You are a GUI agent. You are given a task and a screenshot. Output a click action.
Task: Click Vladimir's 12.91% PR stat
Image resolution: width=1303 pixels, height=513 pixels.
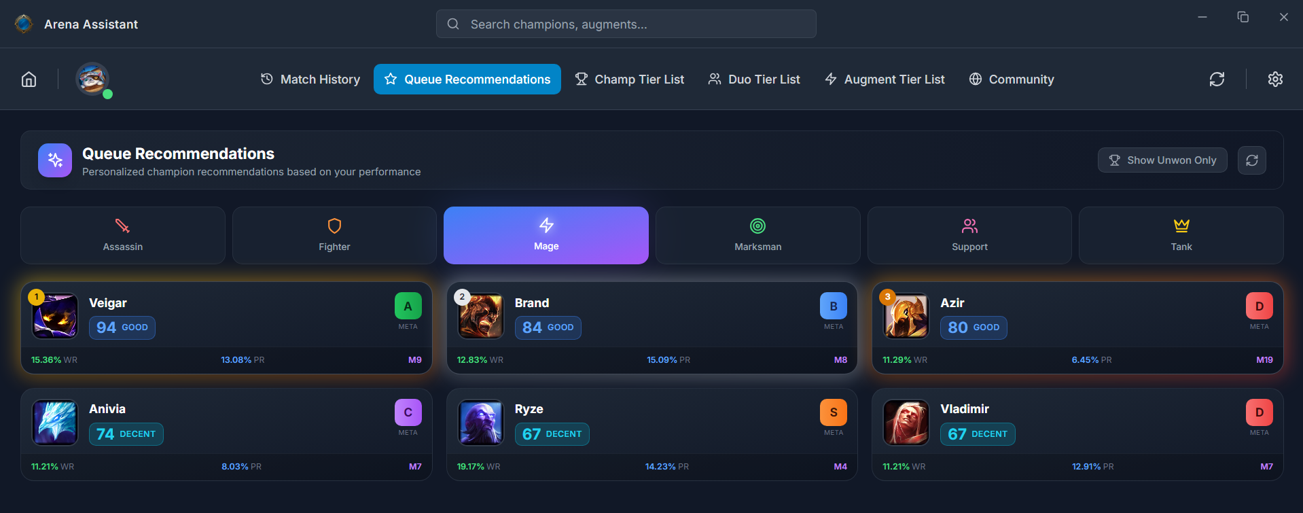coord(1092,467)
